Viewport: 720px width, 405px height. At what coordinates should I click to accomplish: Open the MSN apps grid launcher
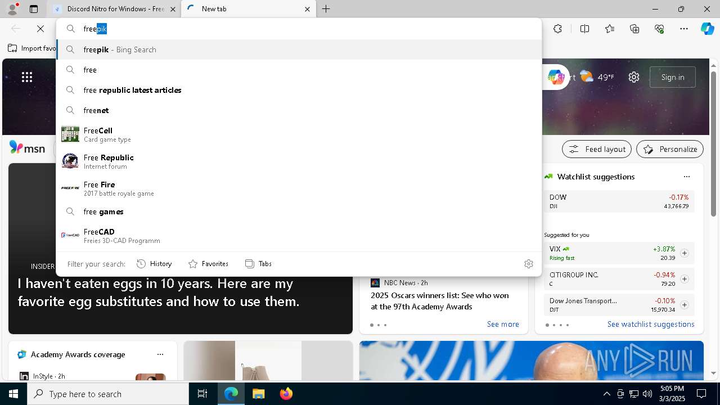[27, 77]
